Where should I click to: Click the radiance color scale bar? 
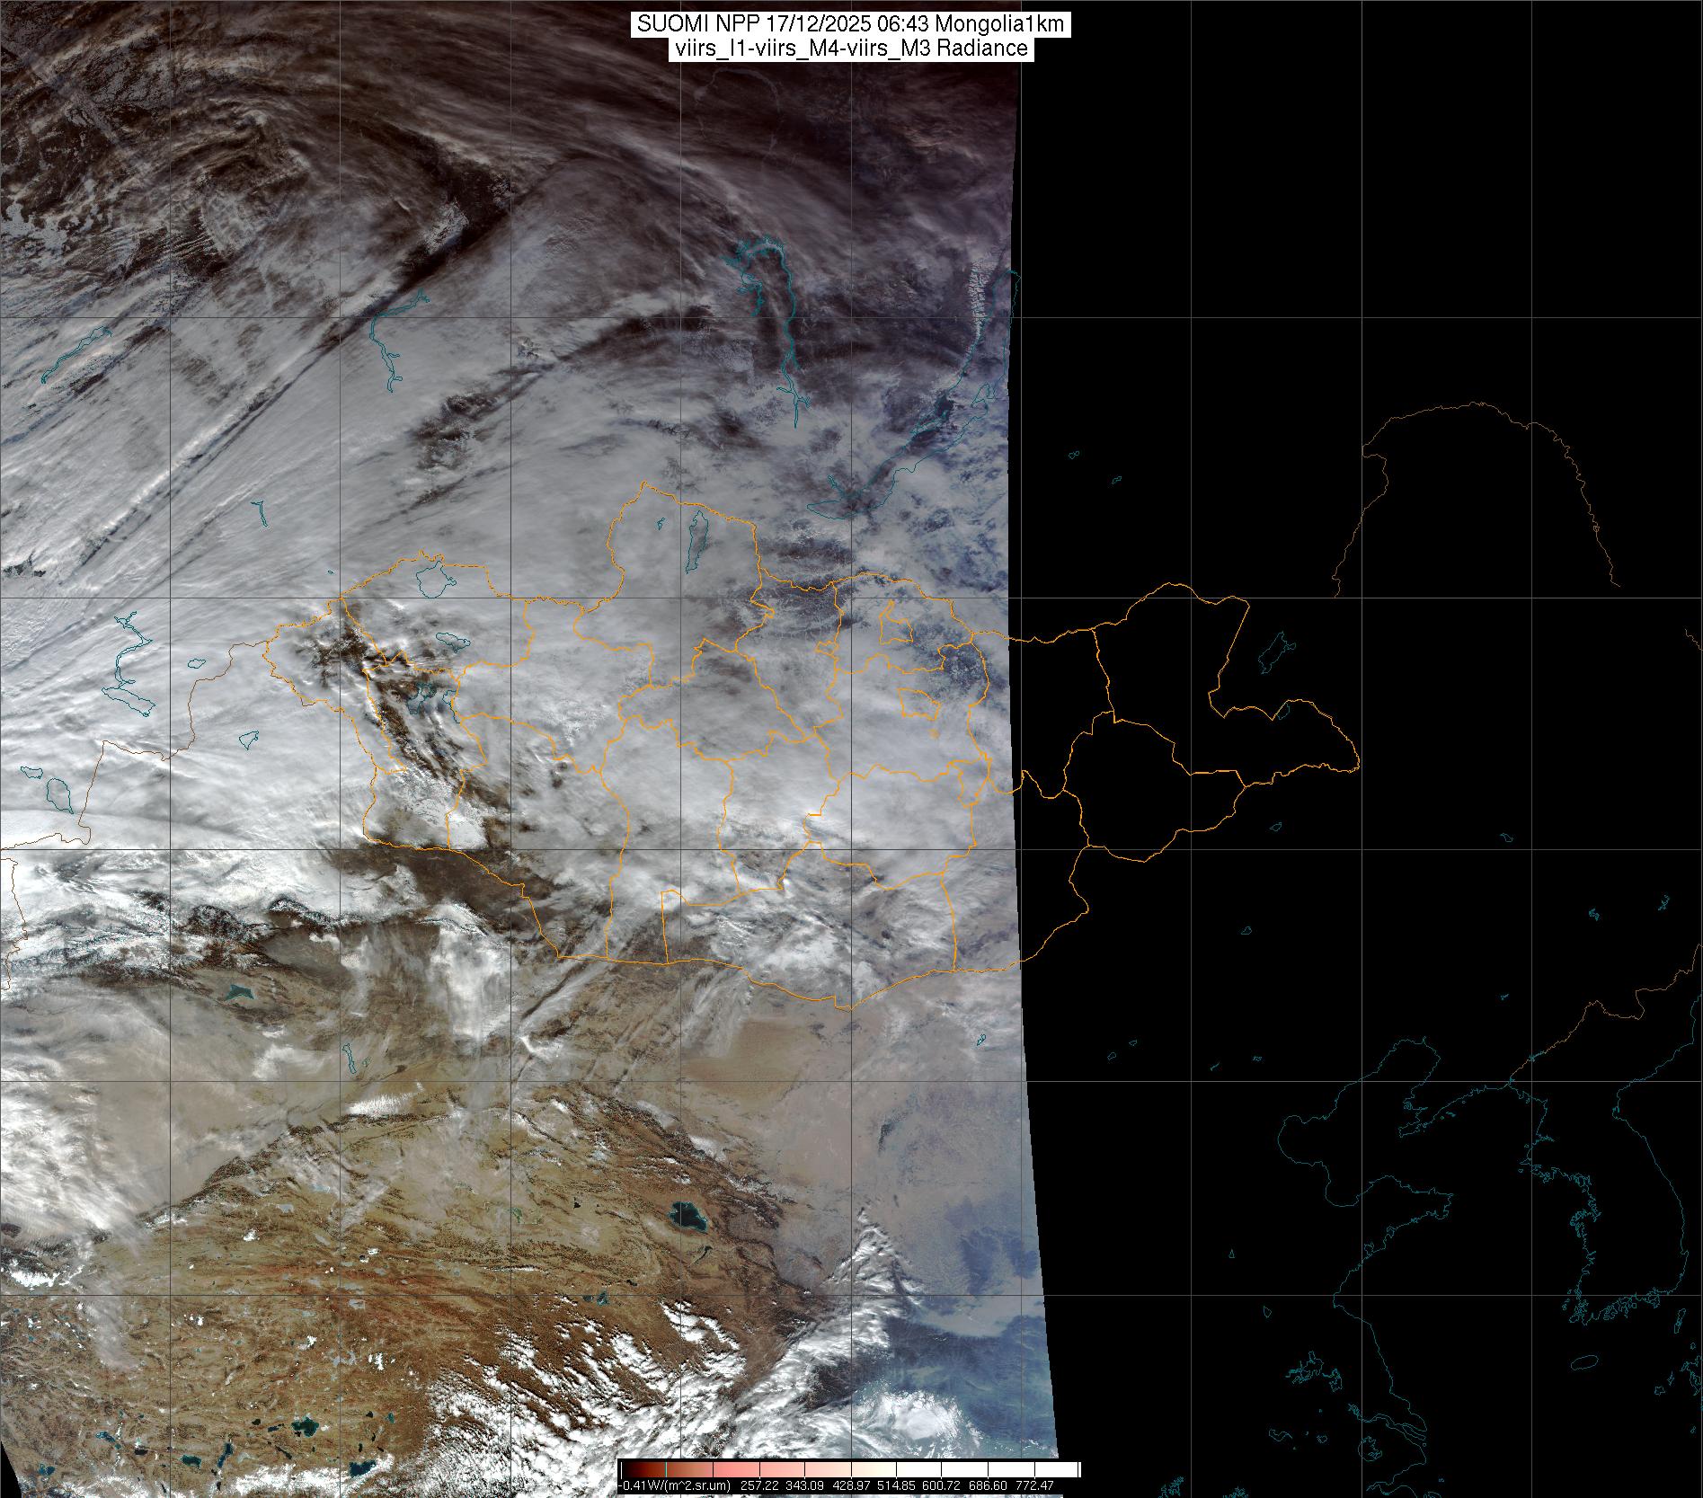[851, 1469]
